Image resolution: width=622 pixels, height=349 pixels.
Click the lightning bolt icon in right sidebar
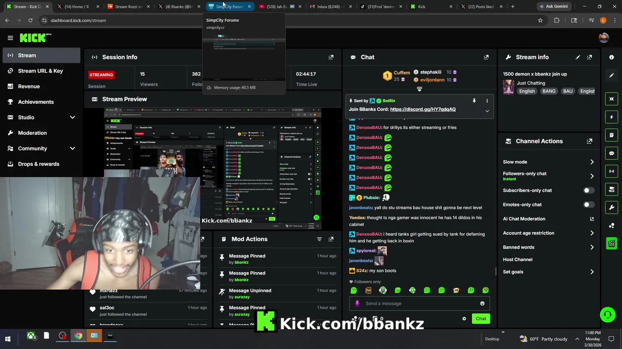pos(611,117)
